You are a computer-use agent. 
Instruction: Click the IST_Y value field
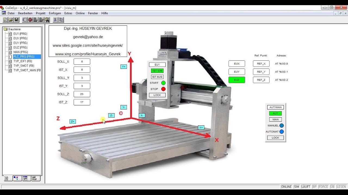tap(82, 86)
